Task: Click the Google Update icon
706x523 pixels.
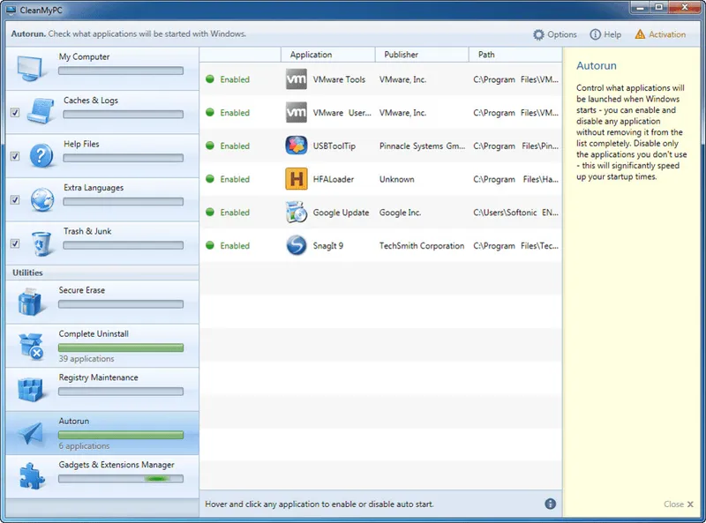Action: (295, 213)
